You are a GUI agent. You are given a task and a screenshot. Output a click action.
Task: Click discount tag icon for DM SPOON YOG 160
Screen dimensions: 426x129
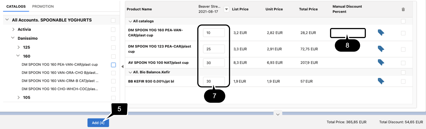click(381, 33)
